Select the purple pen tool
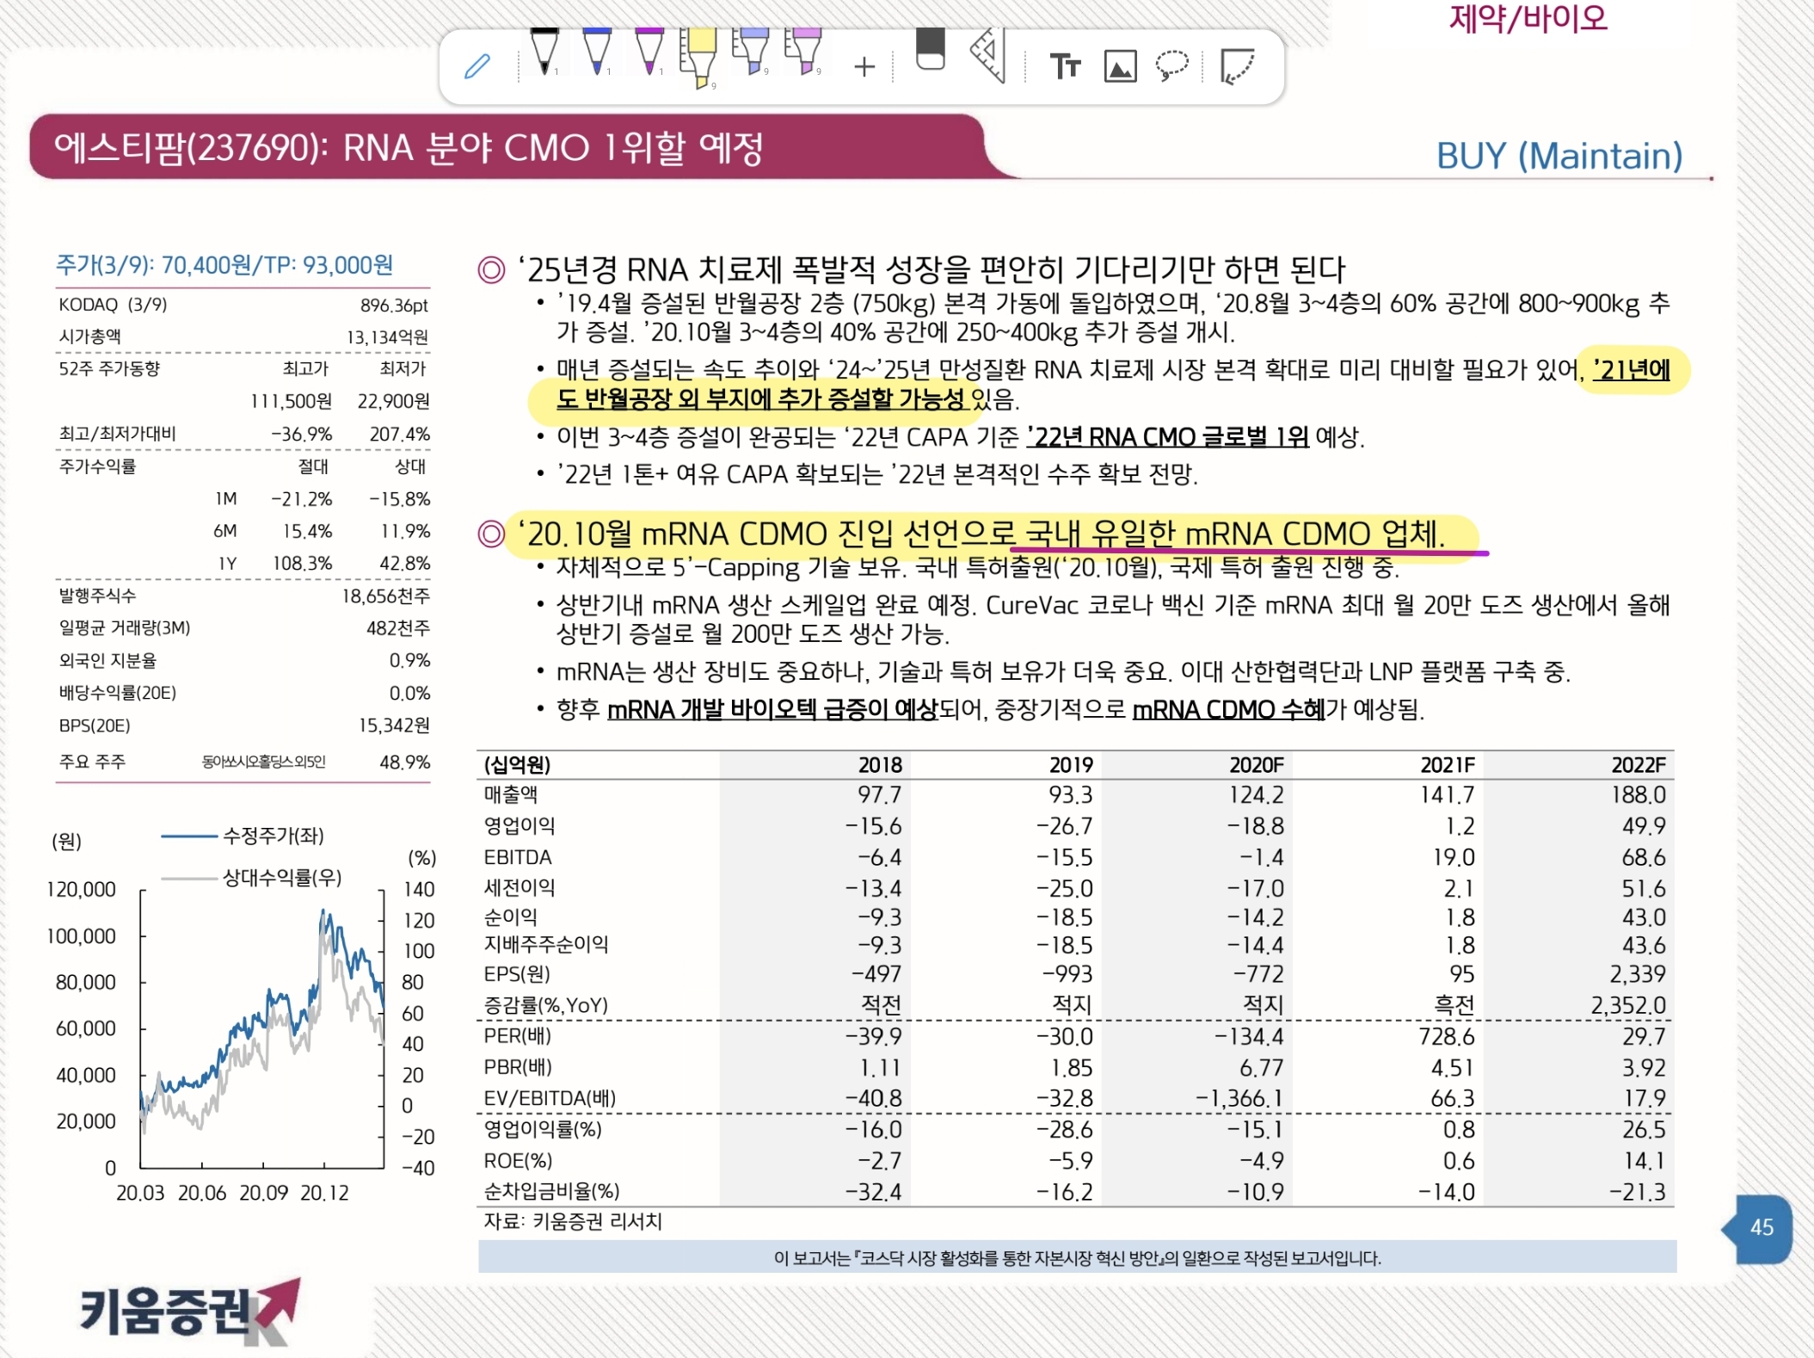Screen dimensions: 1814x1358 coord(649,52)
